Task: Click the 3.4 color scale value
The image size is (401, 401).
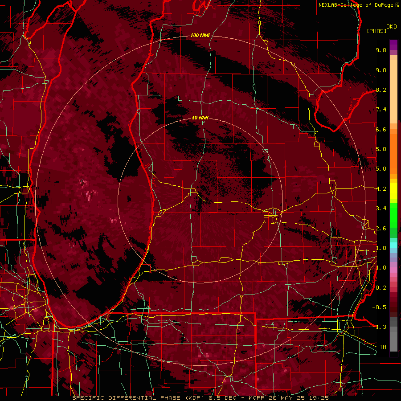Action: pos(381,209)
